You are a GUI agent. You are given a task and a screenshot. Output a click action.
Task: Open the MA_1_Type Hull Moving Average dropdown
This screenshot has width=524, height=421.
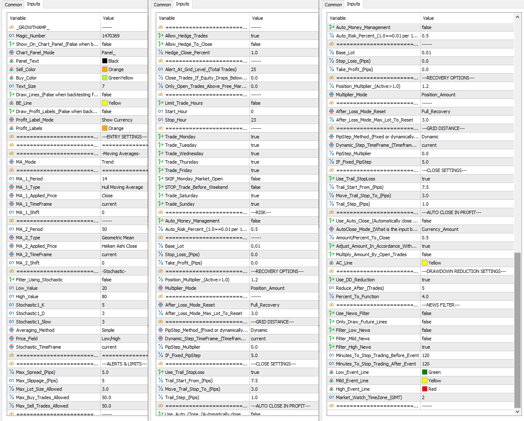point(122,187)
